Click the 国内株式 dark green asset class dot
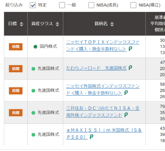This screenshot has width=165, height=151. (x=35, y=47)
